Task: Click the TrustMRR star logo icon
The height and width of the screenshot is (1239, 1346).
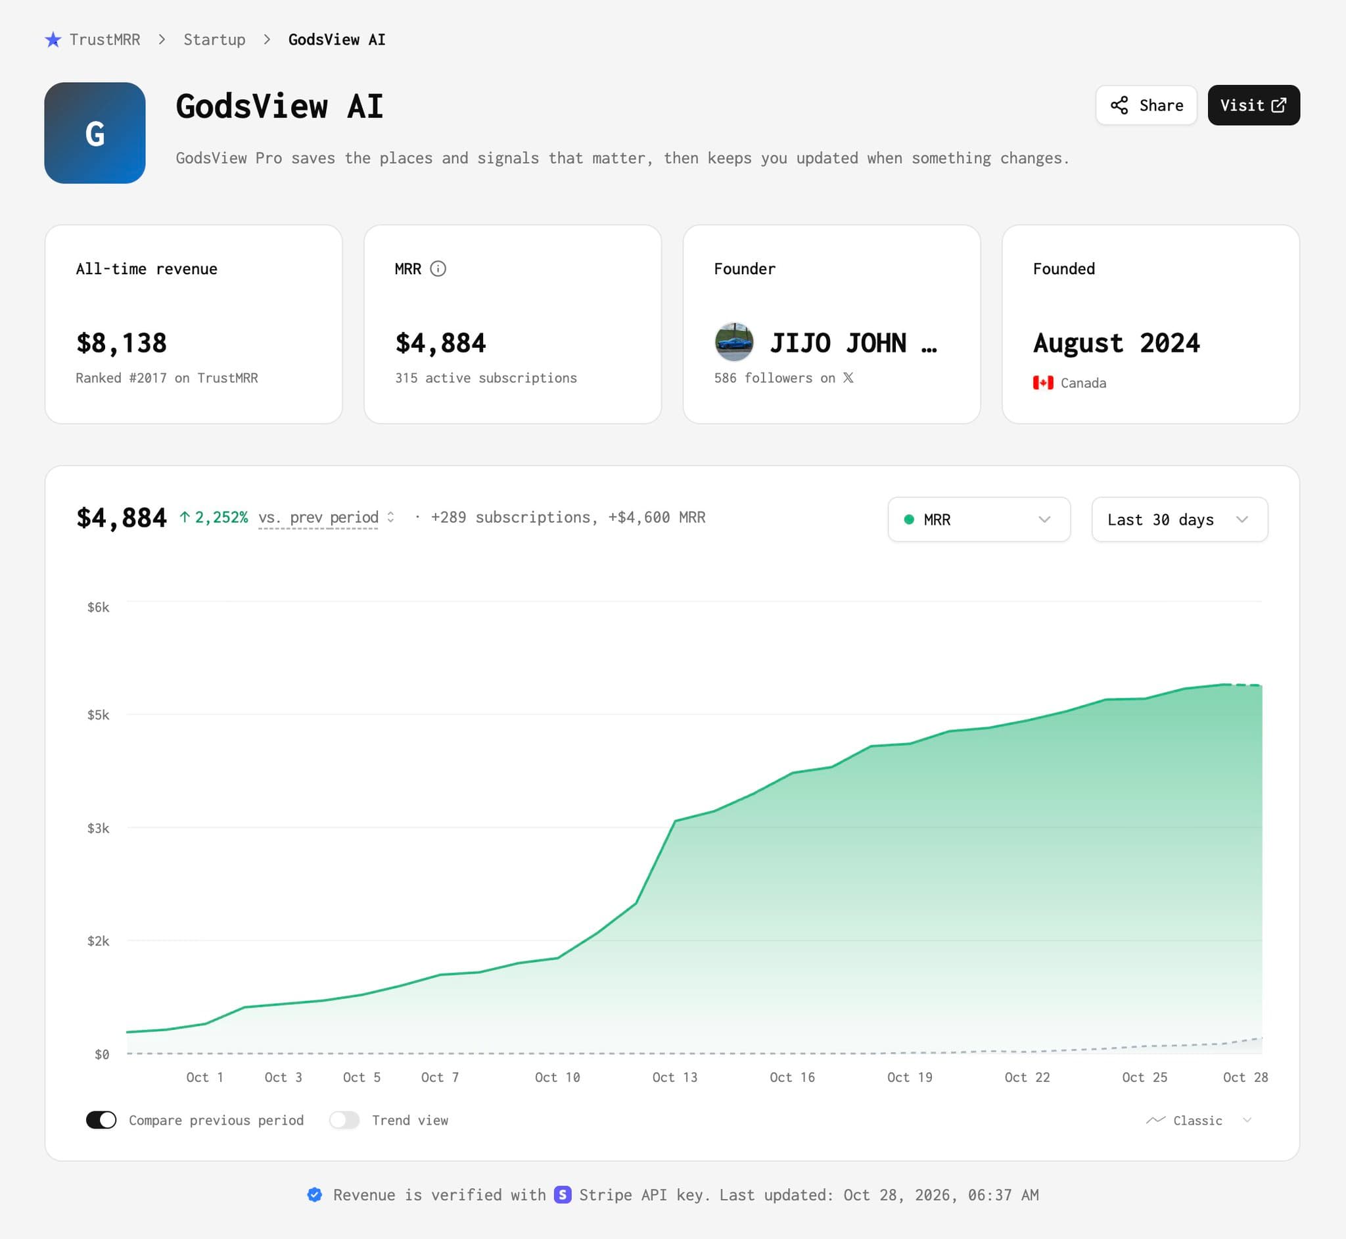Action: [x=53, y=39]
